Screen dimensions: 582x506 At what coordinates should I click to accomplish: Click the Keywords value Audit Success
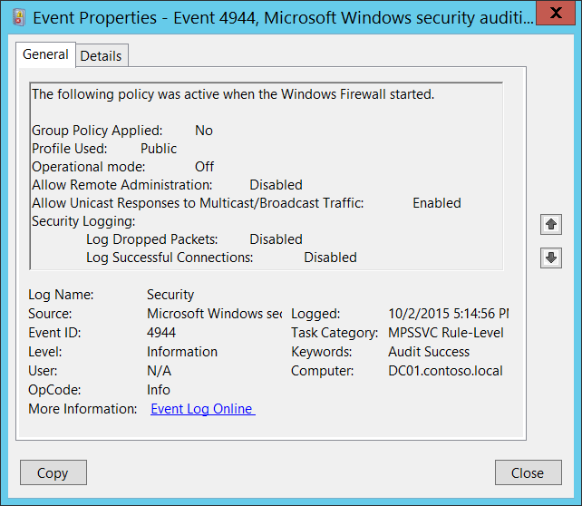pos(429,352)
